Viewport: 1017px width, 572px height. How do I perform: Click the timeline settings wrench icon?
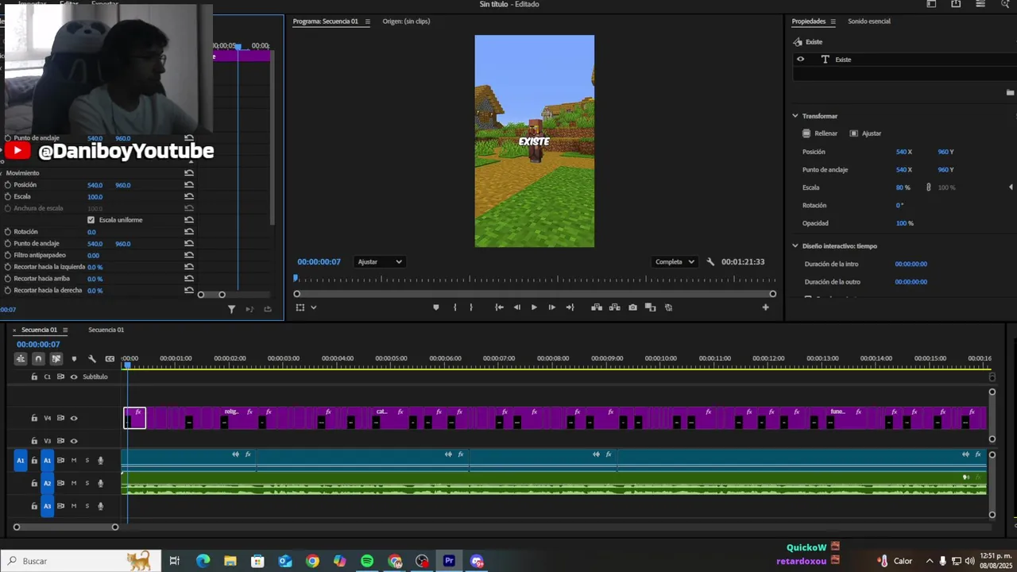pyautogui.click(x=92, y=359)
